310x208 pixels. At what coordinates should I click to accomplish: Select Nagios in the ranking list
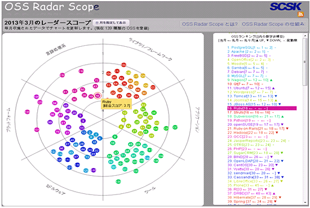pyautogui.click(x=250, y=80)
